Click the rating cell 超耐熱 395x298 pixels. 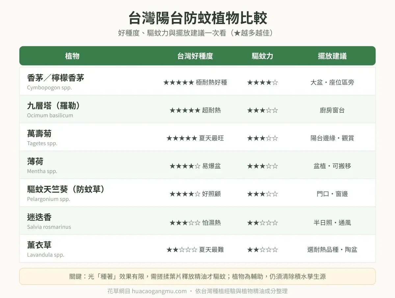[x=195, y=110]
